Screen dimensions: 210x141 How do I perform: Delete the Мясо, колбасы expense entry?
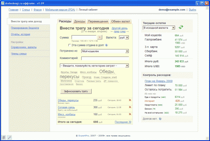[130, 114]
